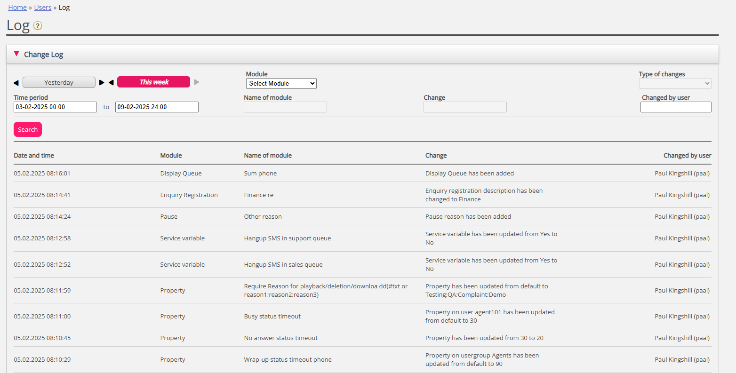Click the Change filter text field

click(465, 107)
